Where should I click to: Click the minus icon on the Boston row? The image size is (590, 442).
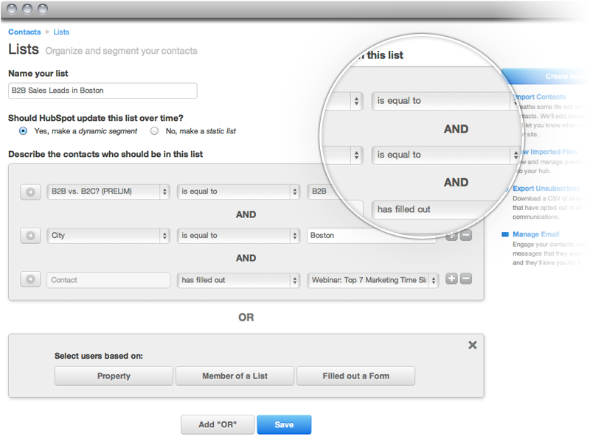coord(466,236)
